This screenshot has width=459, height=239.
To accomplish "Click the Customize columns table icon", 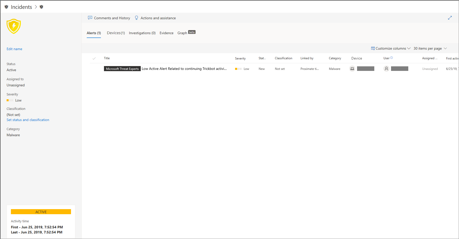I will [373, 48].
